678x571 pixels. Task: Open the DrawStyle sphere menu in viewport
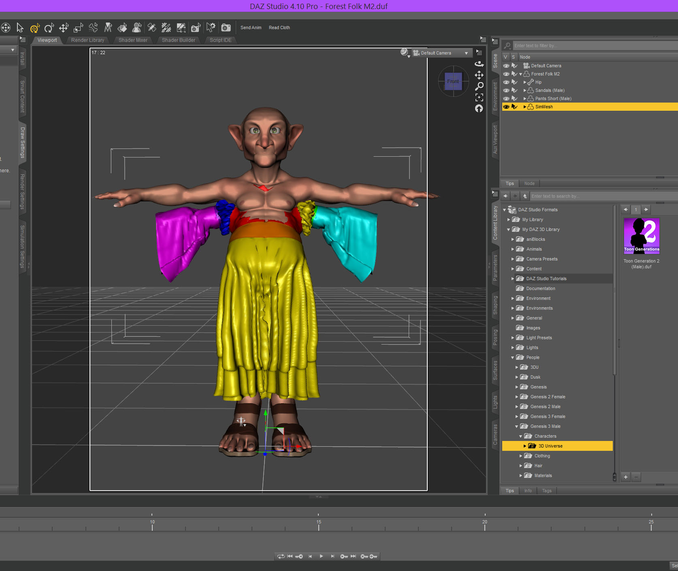(405, 53)
